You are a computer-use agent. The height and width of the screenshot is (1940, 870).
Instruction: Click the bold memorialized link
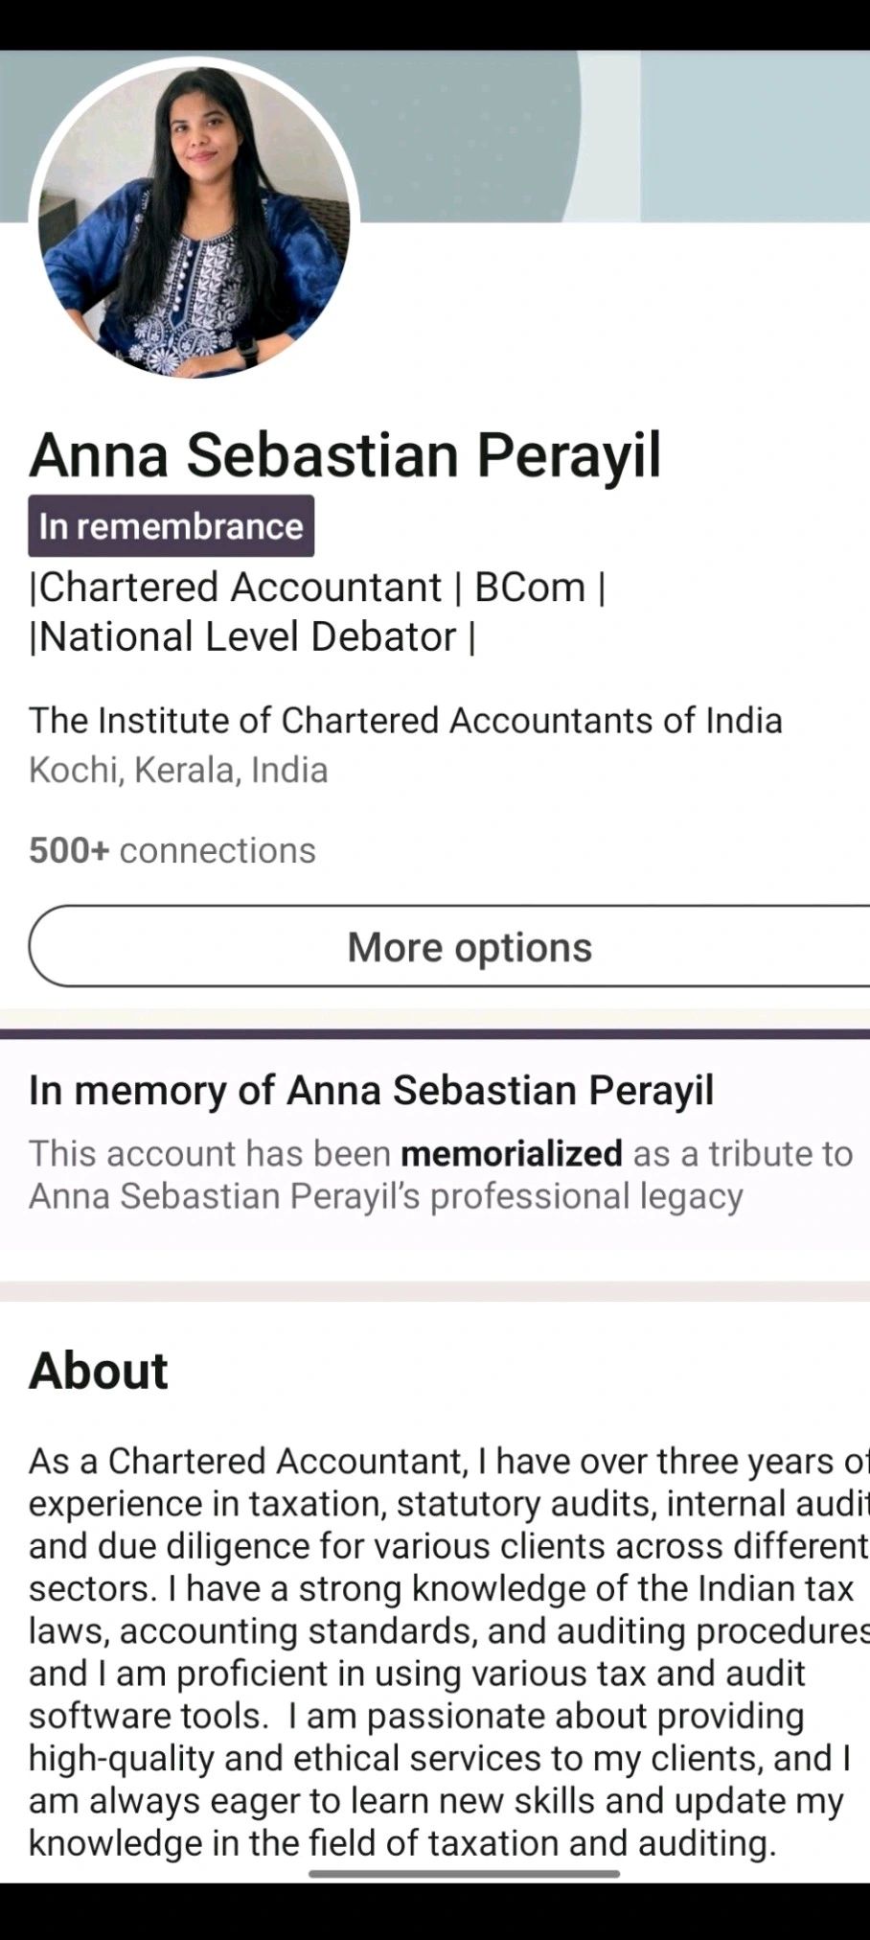(511, 1153)
